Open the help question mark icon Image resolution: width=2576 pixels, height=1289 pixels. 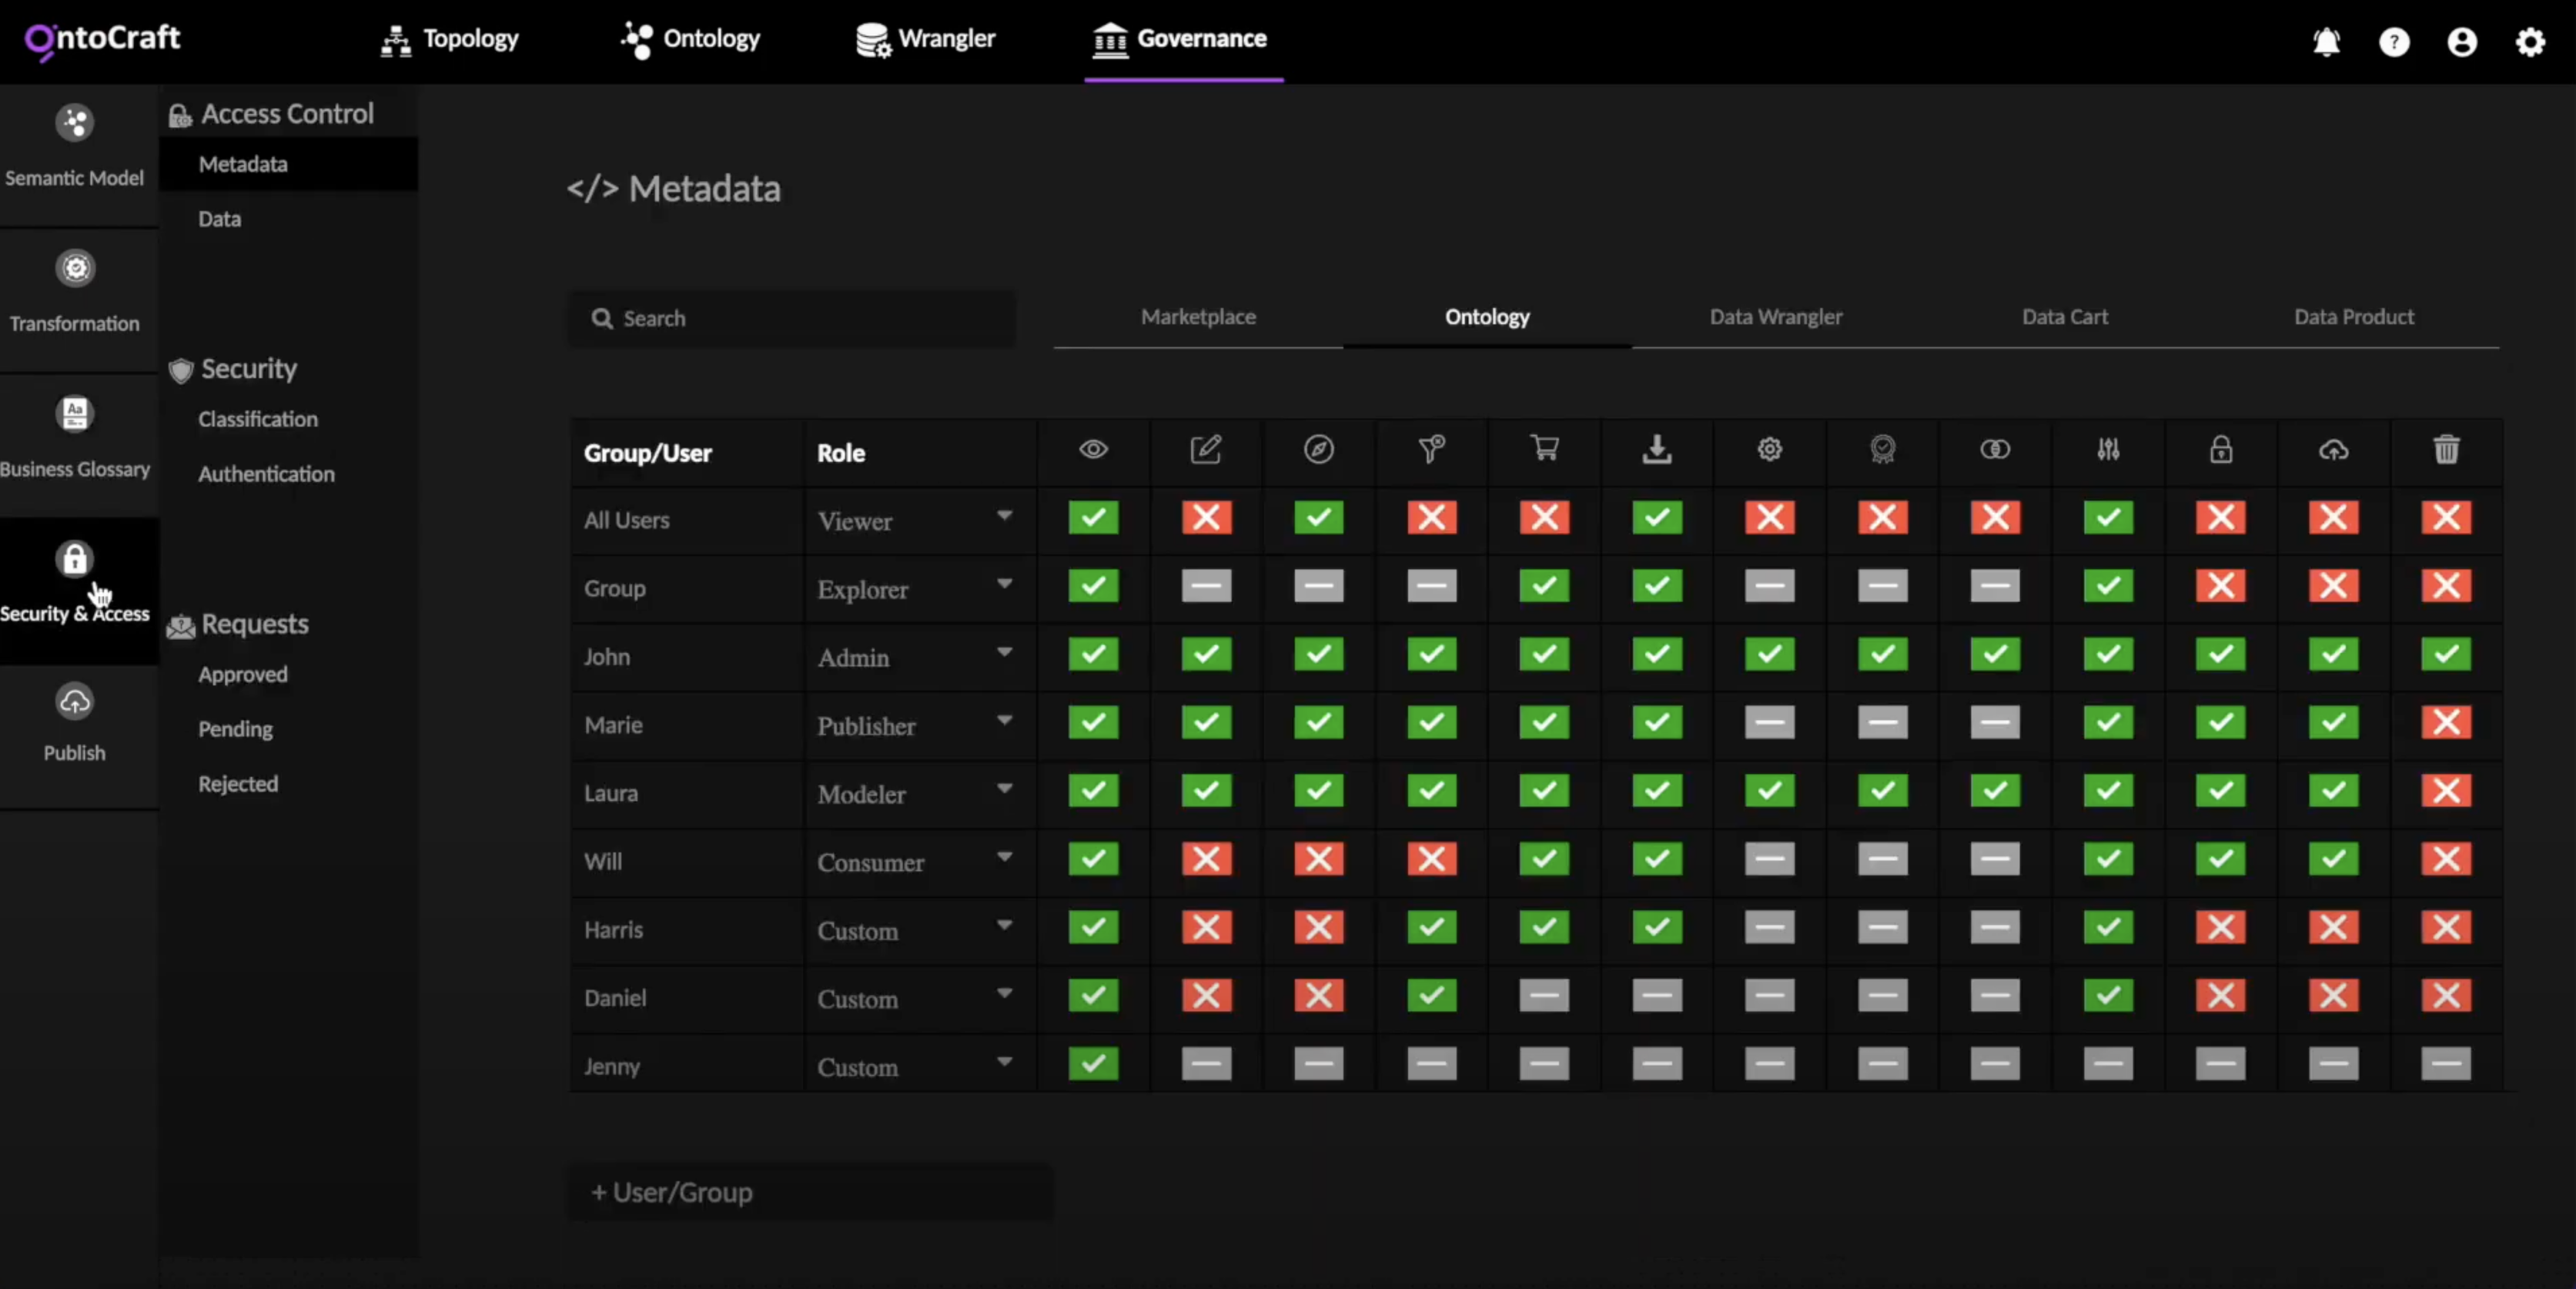tap(2394, 42)
